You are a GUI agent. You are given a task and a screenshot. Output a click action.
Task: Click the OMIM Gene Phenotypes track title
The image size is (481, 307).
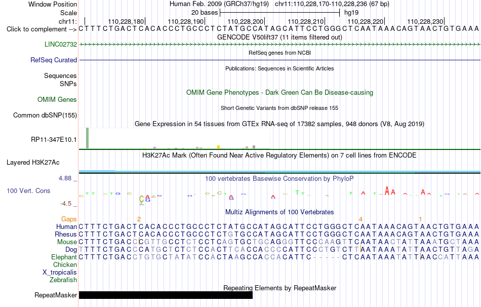point(280,92)
